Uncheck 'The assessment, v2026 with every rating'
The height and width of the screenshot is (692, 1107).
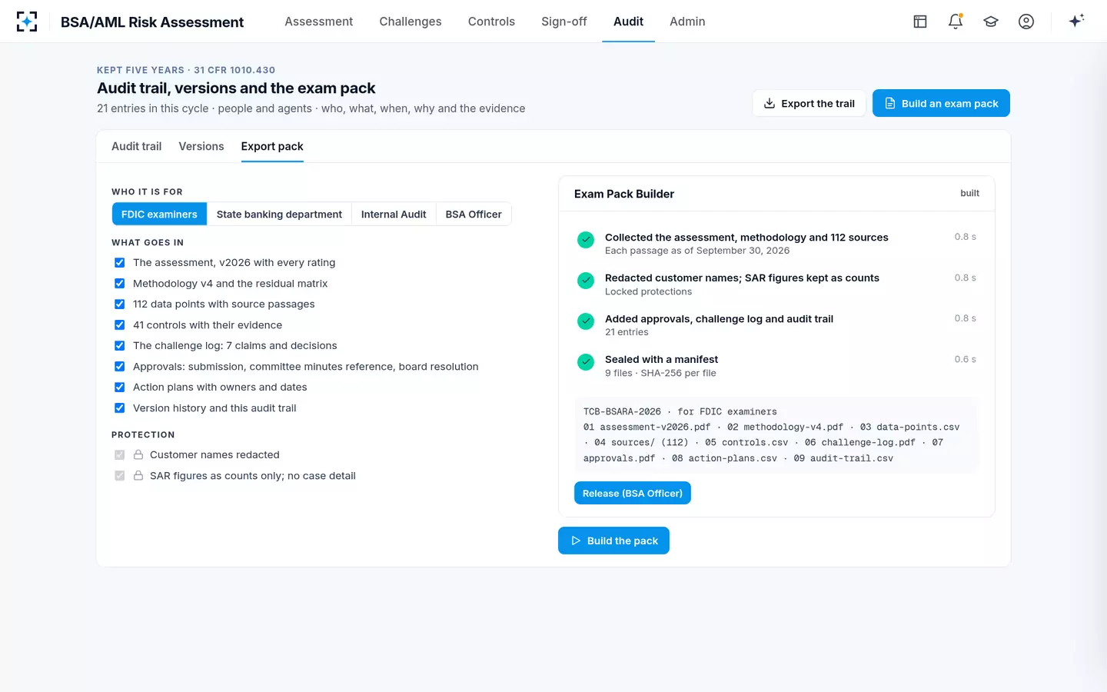coord(120,263)
